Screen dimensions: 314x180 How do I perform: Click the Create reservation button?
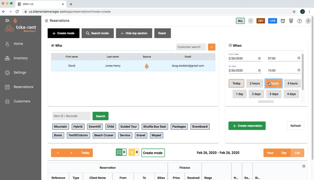coord(247,126)
